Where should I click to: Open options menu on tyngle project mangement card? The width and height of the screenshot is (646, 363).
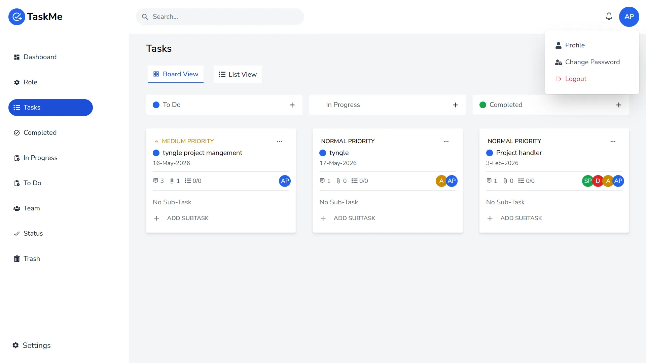(279, 142)
